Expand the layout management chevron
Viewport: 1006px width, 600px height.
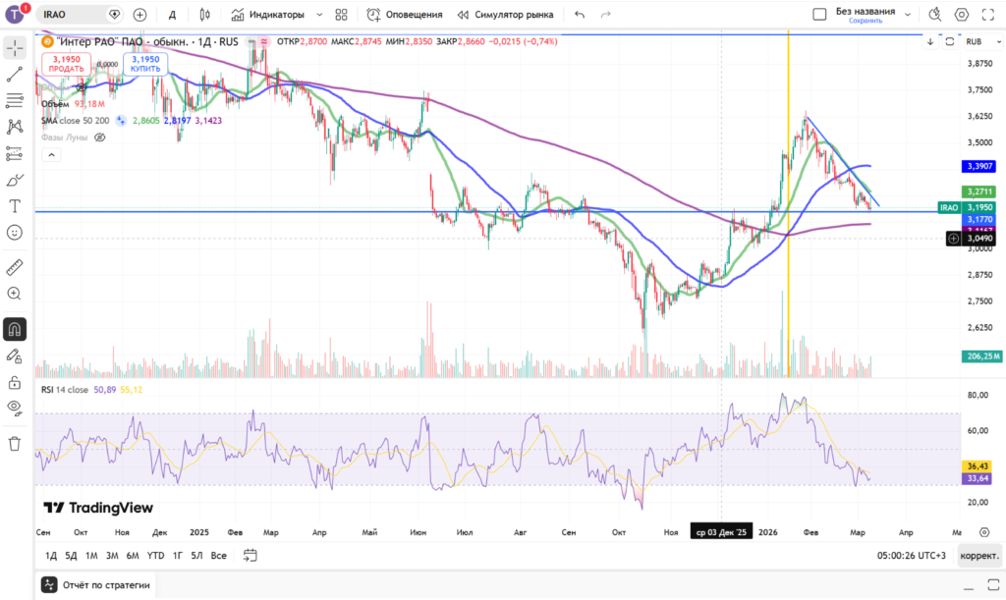907,14
